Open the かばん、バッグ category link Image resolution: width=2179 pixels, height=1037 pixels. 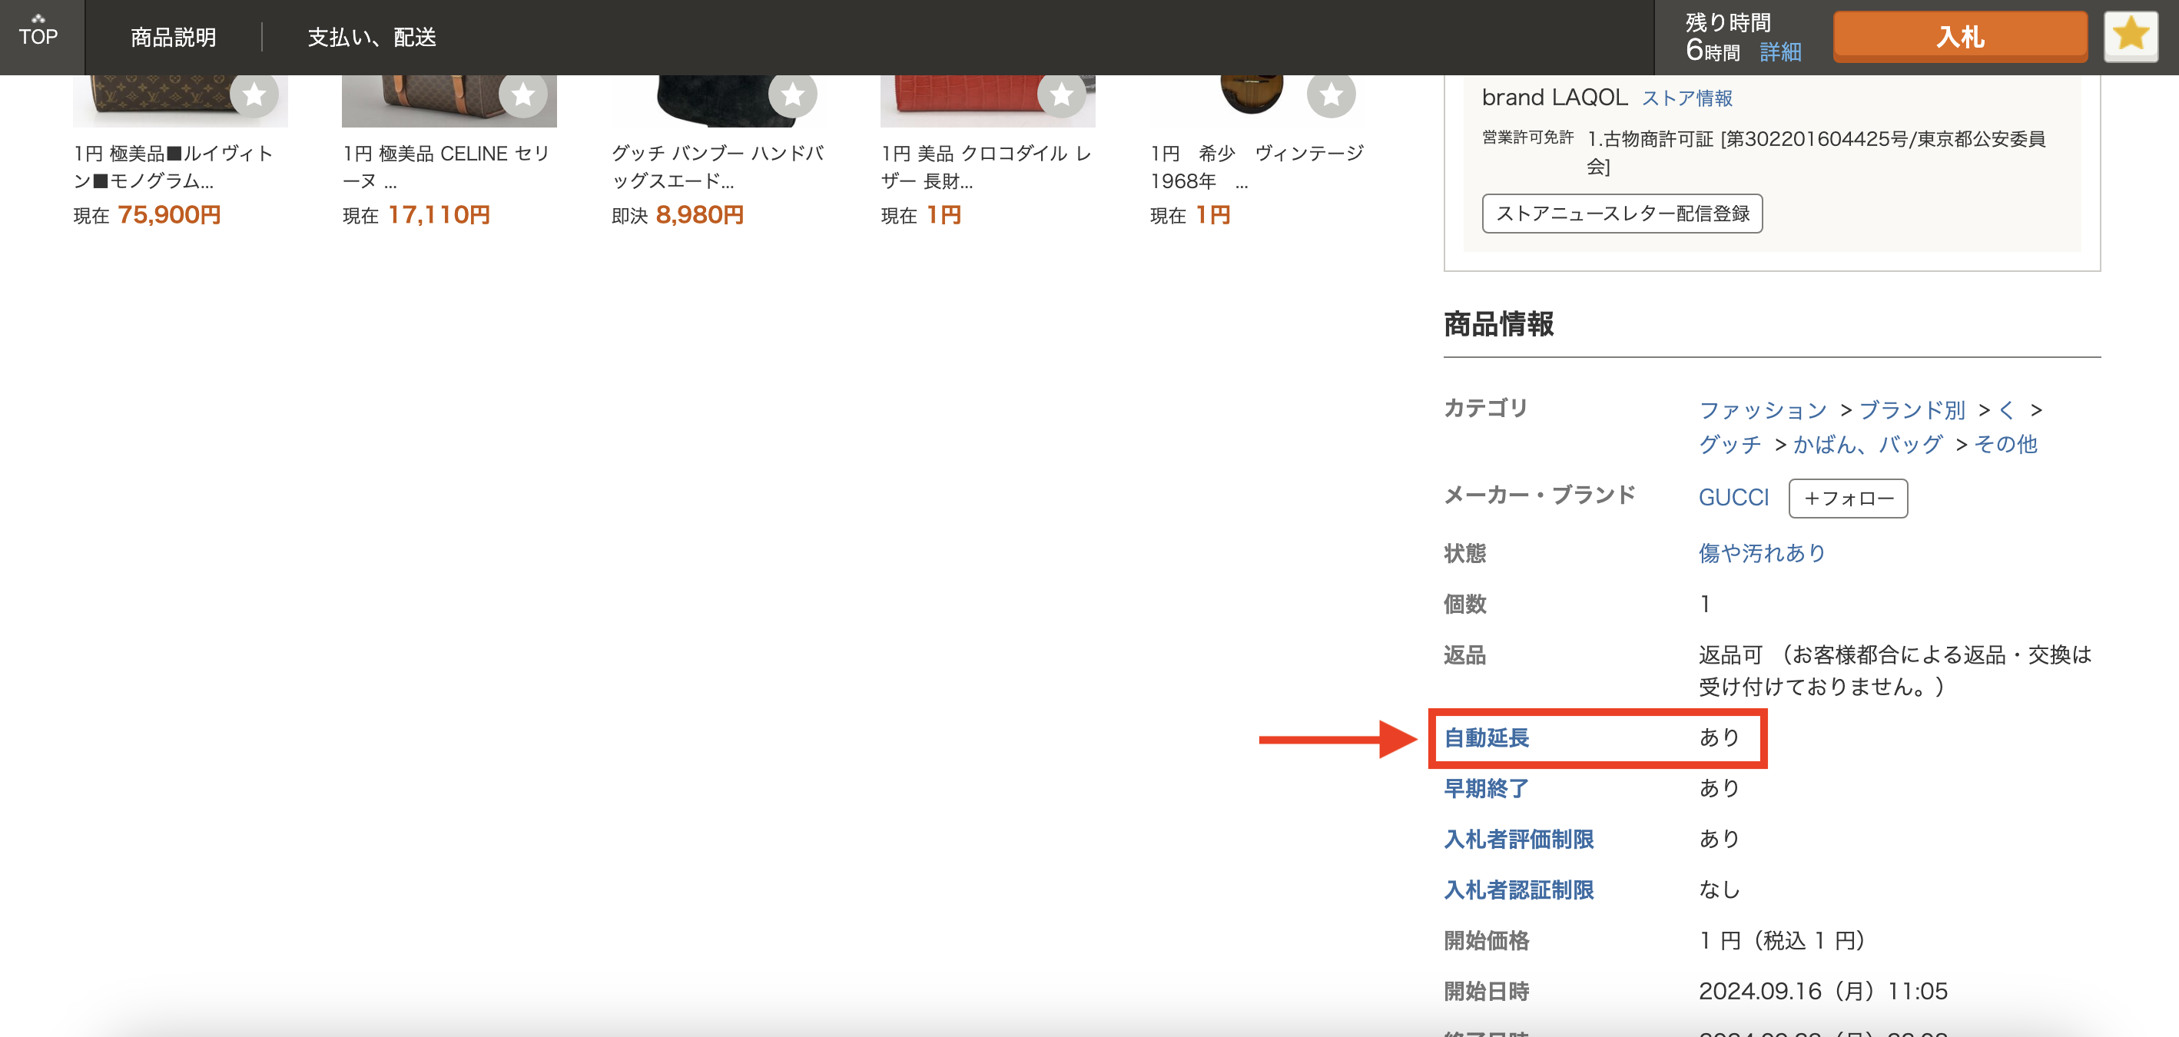1867,444
